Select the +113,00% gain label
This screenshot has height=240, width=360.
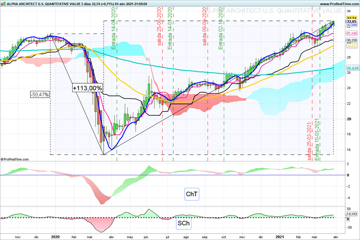click(87, 88)
